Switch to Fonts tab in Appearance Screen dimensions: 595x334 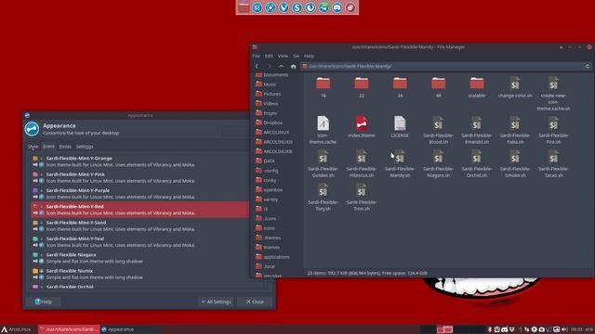point(65,147)
